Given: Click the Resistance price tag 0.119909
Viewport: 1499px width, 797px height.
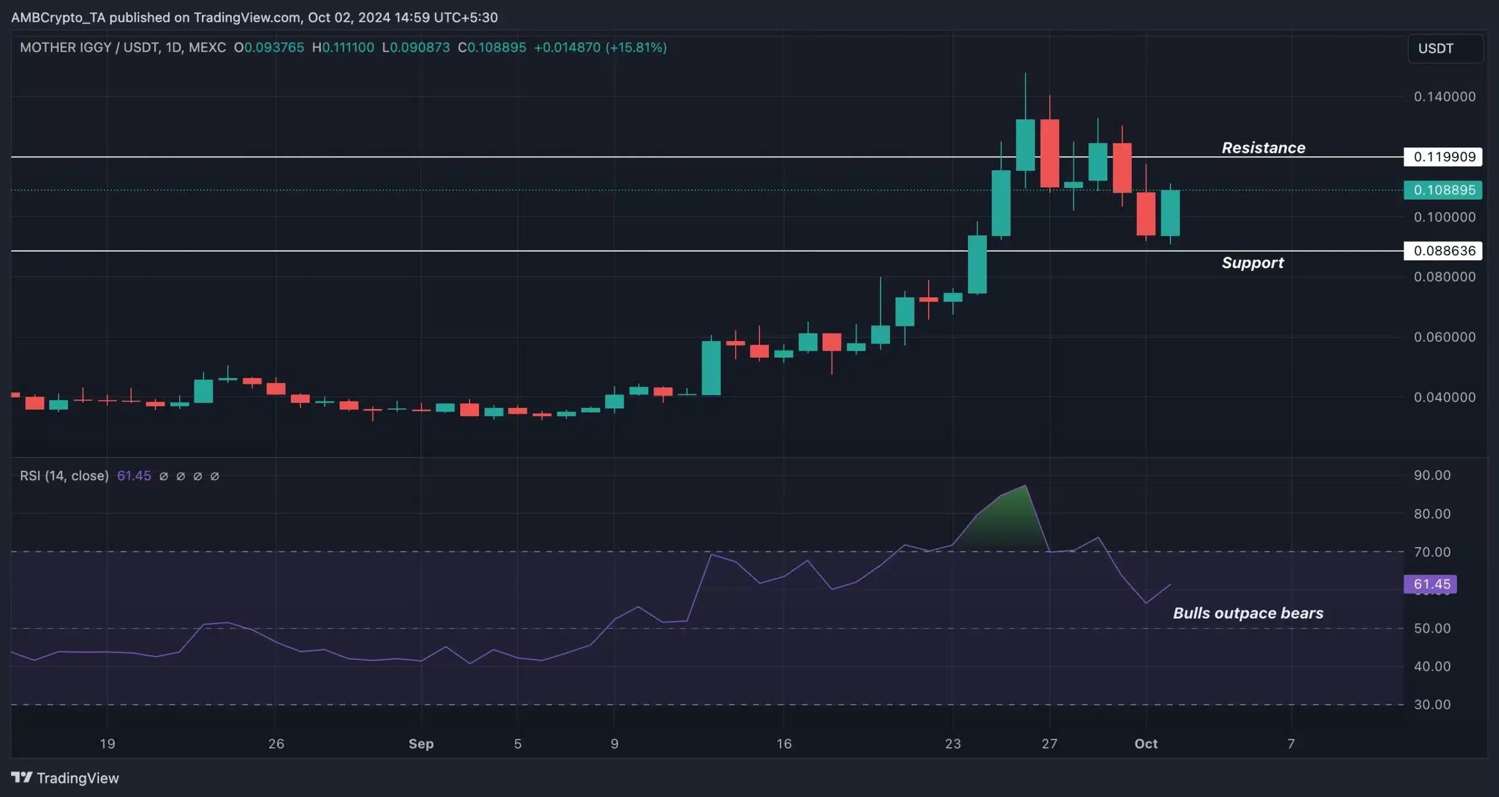Looking at the screenshot, I should 1443,156.
